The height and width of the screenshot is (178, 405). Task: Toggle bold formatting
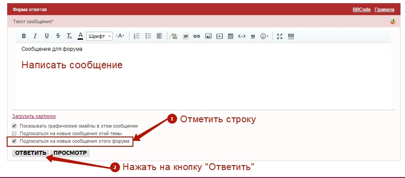click(24, 36)
